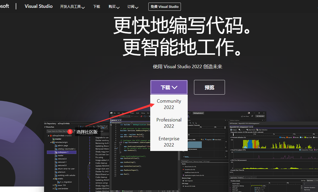Open the Sort by Start time dropdown
This screenshot has width=318, height=192.
pyautogui.click(x=312, y=181)
